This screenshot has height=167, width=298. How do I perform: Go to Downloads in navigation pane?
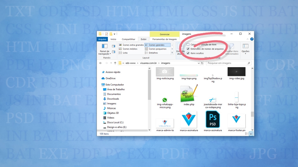113,99
